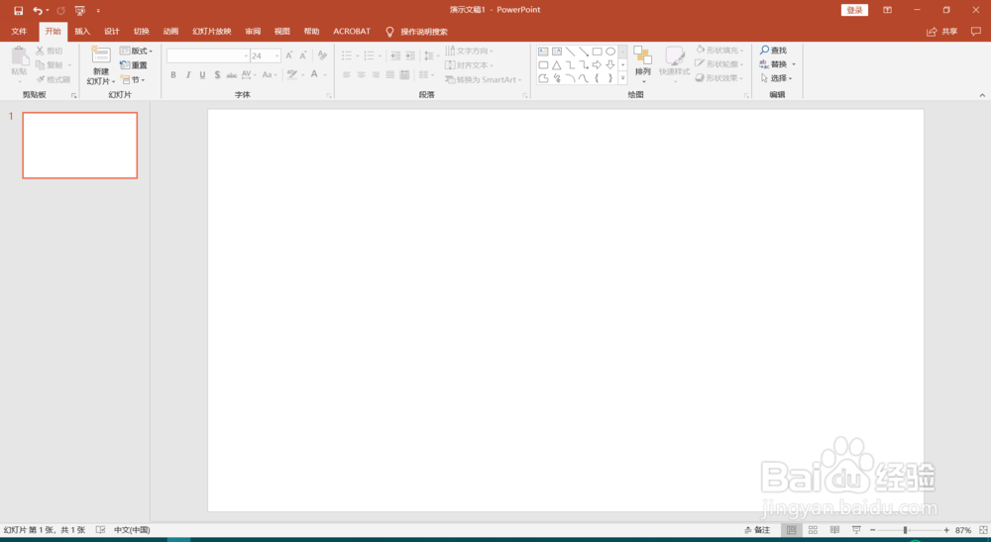Fit slide to current window icon
This screenshot has width=991, height=542.
pos(983,530)
